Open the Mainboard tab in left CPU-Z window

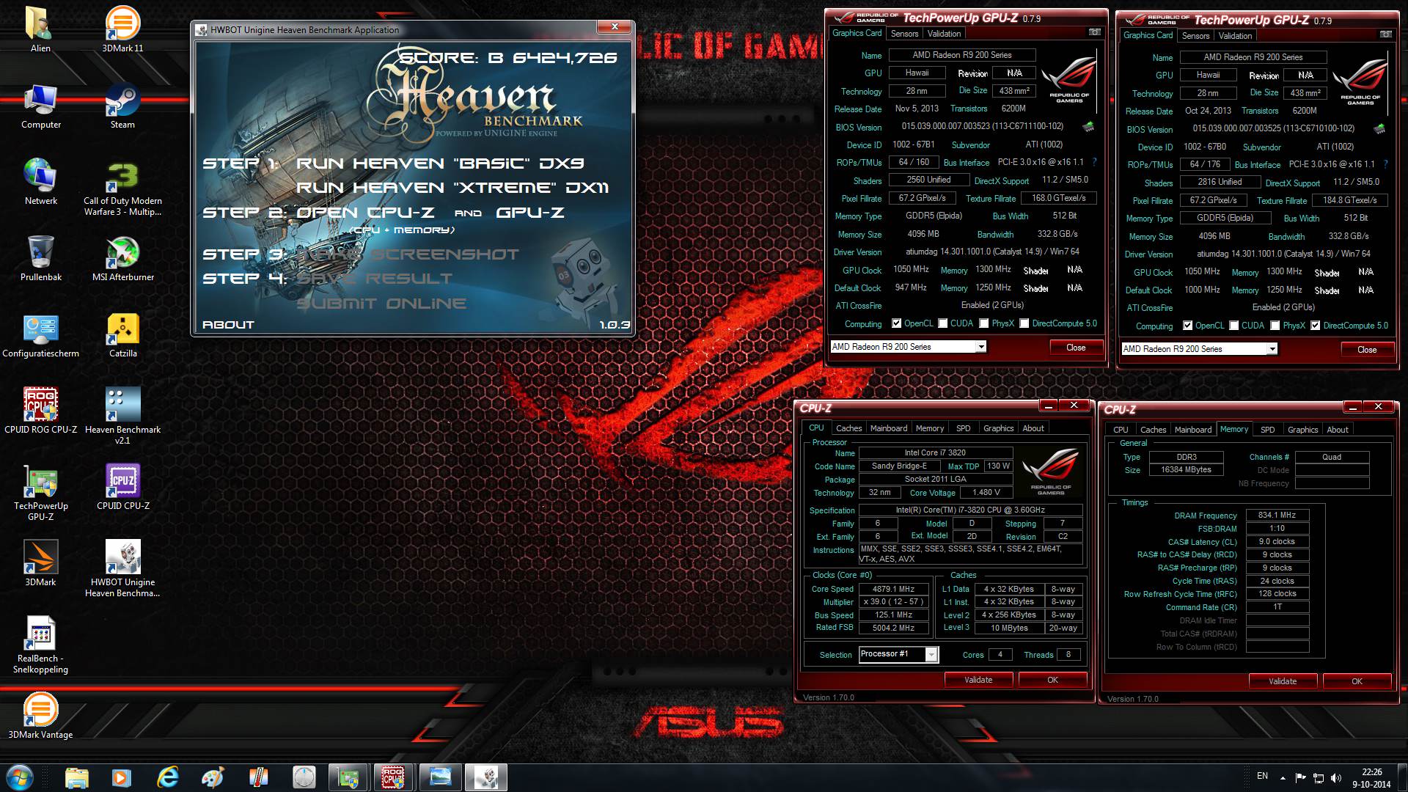pyautogui.click(x=888, y=428)
